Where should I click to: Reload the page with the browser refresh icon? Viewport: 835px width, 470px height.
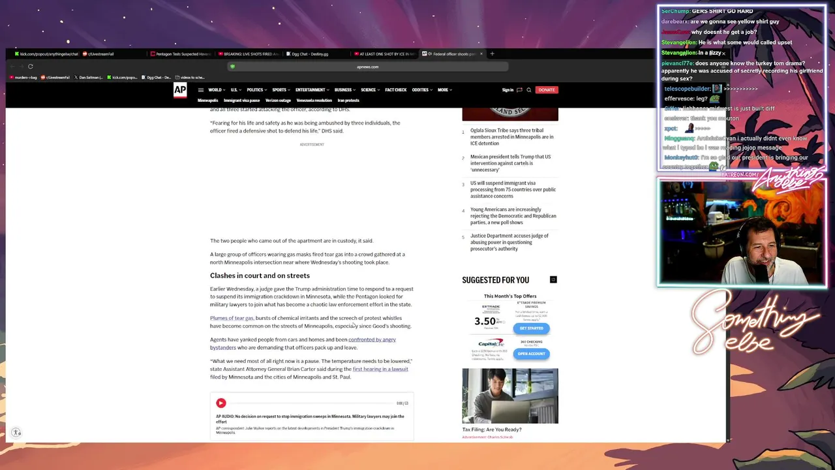(30, 67)
